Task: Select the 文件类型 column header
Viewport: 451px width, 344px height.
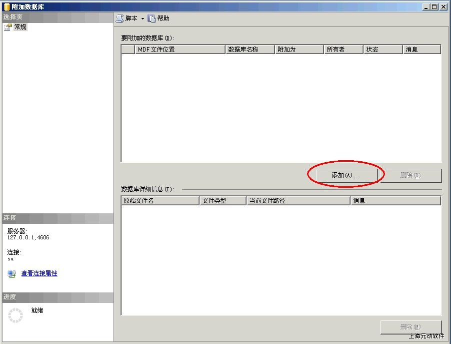Action: point(223,201)
